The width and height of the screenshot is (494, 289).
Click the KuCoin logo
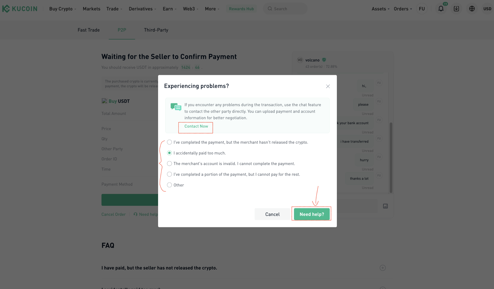20,9
